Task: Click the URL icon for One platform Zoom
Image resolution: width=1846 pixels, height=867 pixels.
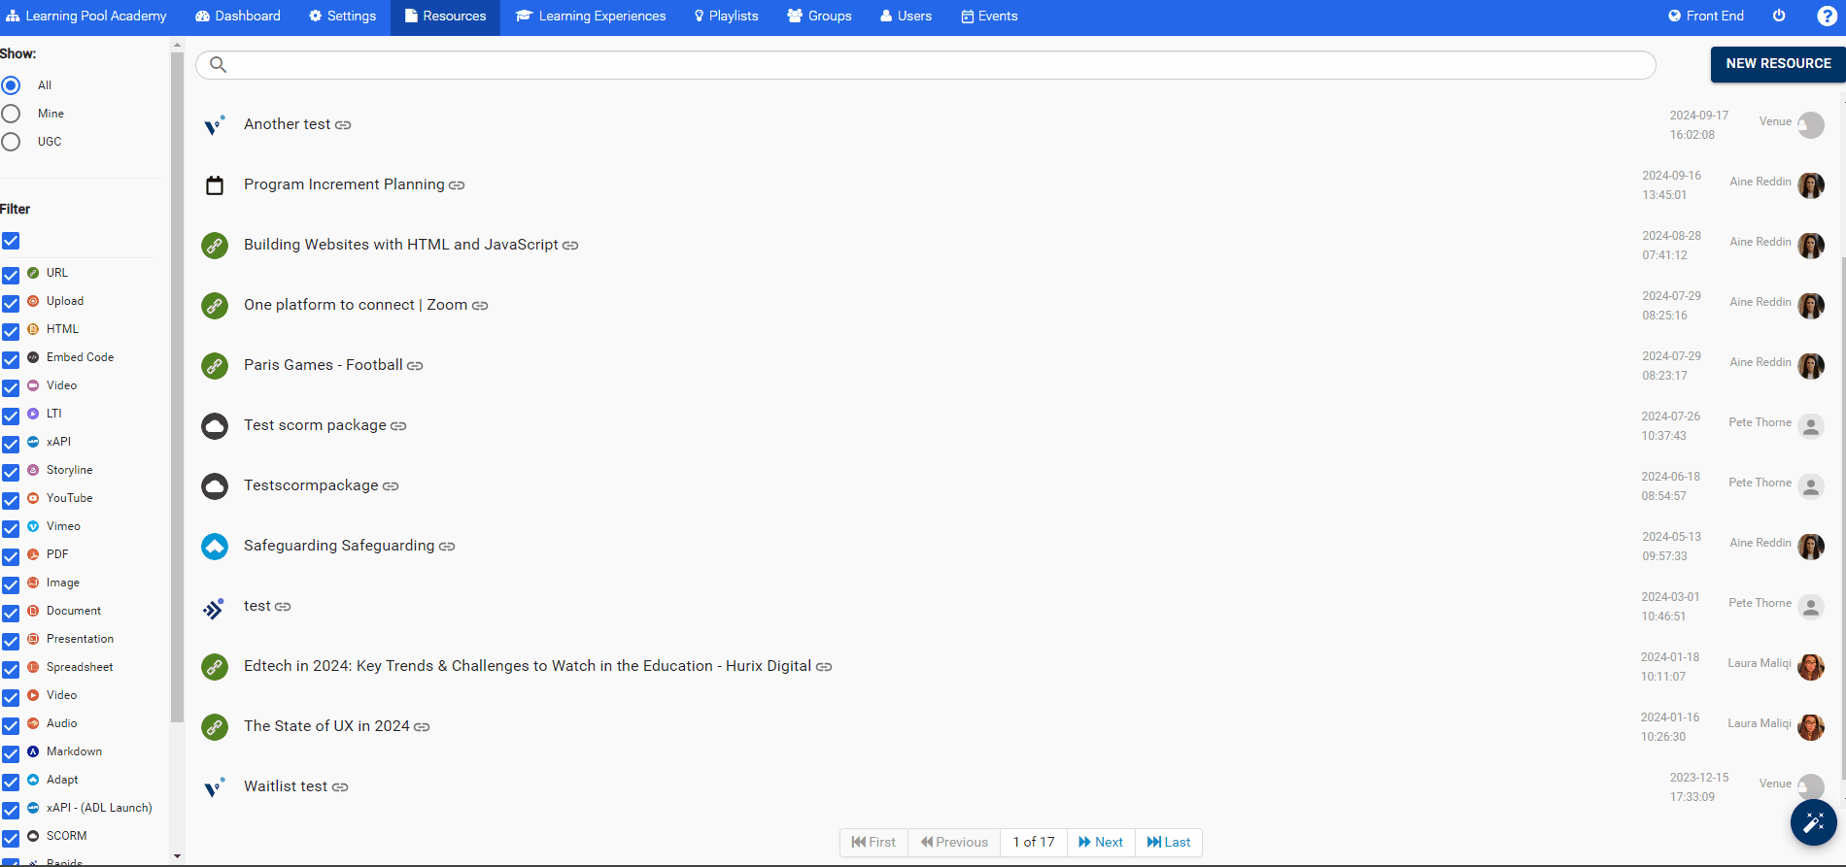Action: point(215,306)
